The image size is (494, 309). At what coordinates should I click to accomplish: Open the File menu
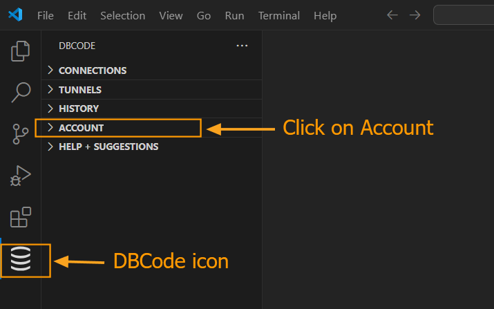coord(46,15)
